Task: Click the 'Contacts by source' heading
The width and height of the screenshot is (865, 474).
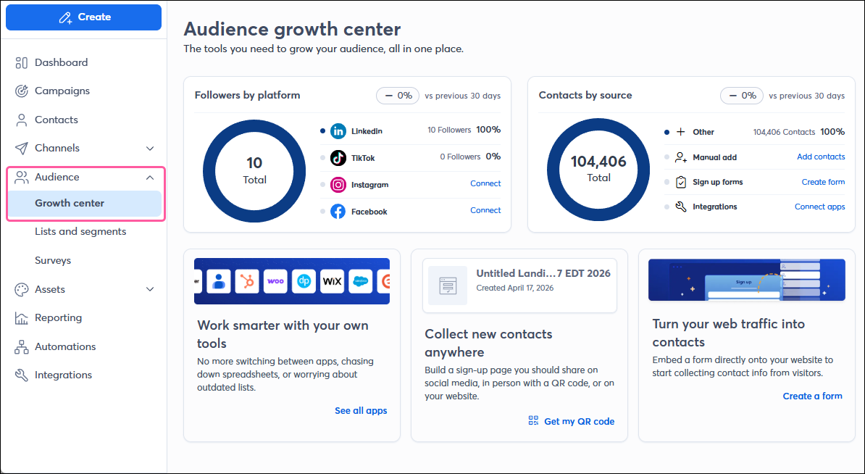Action: (x=585, y=96)
